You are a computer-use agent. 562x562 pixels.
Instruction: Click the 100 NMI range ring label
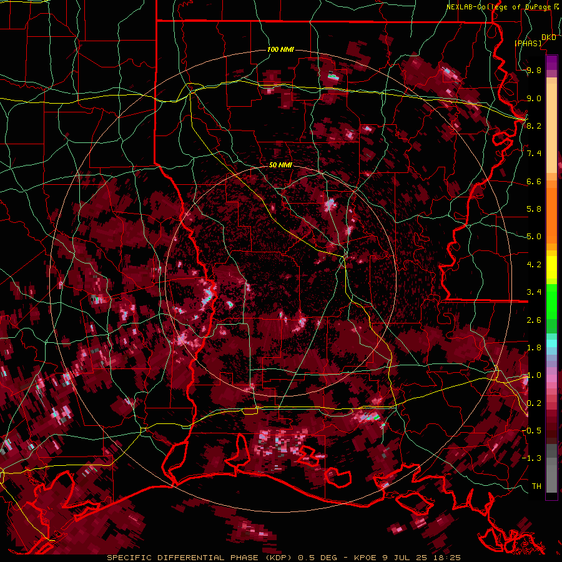click(x=280, y=49)
